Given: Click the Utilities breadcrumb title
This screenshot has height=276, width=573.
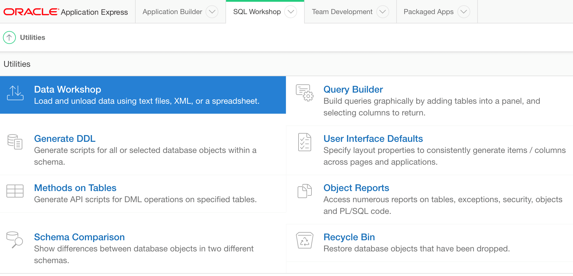Looking at the screenshot, I should (x=33, y=38).
